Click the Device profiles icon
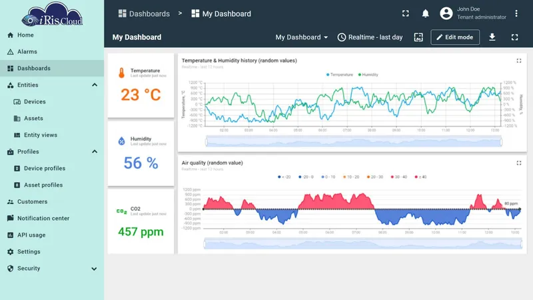Screen dimensions: 533x300 click(x=17, y=169)
